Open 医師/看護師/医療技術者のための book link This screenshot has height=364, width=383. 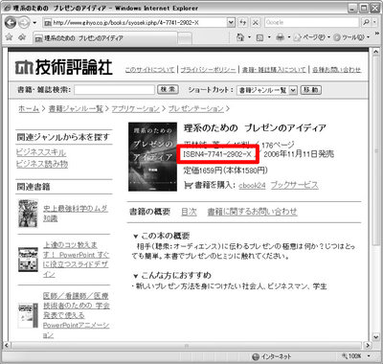point(77,315)
